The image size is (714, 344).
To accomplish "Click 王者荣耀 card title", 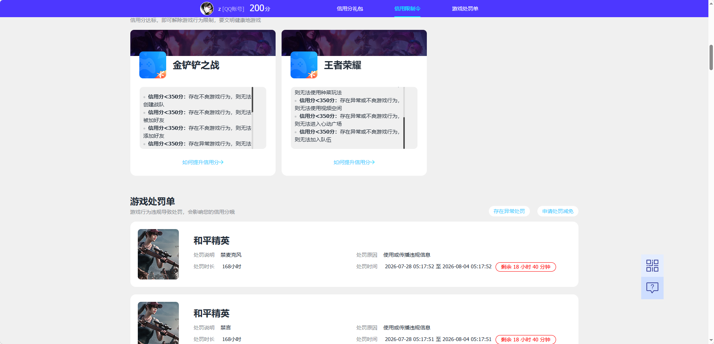I will [343, 65].
